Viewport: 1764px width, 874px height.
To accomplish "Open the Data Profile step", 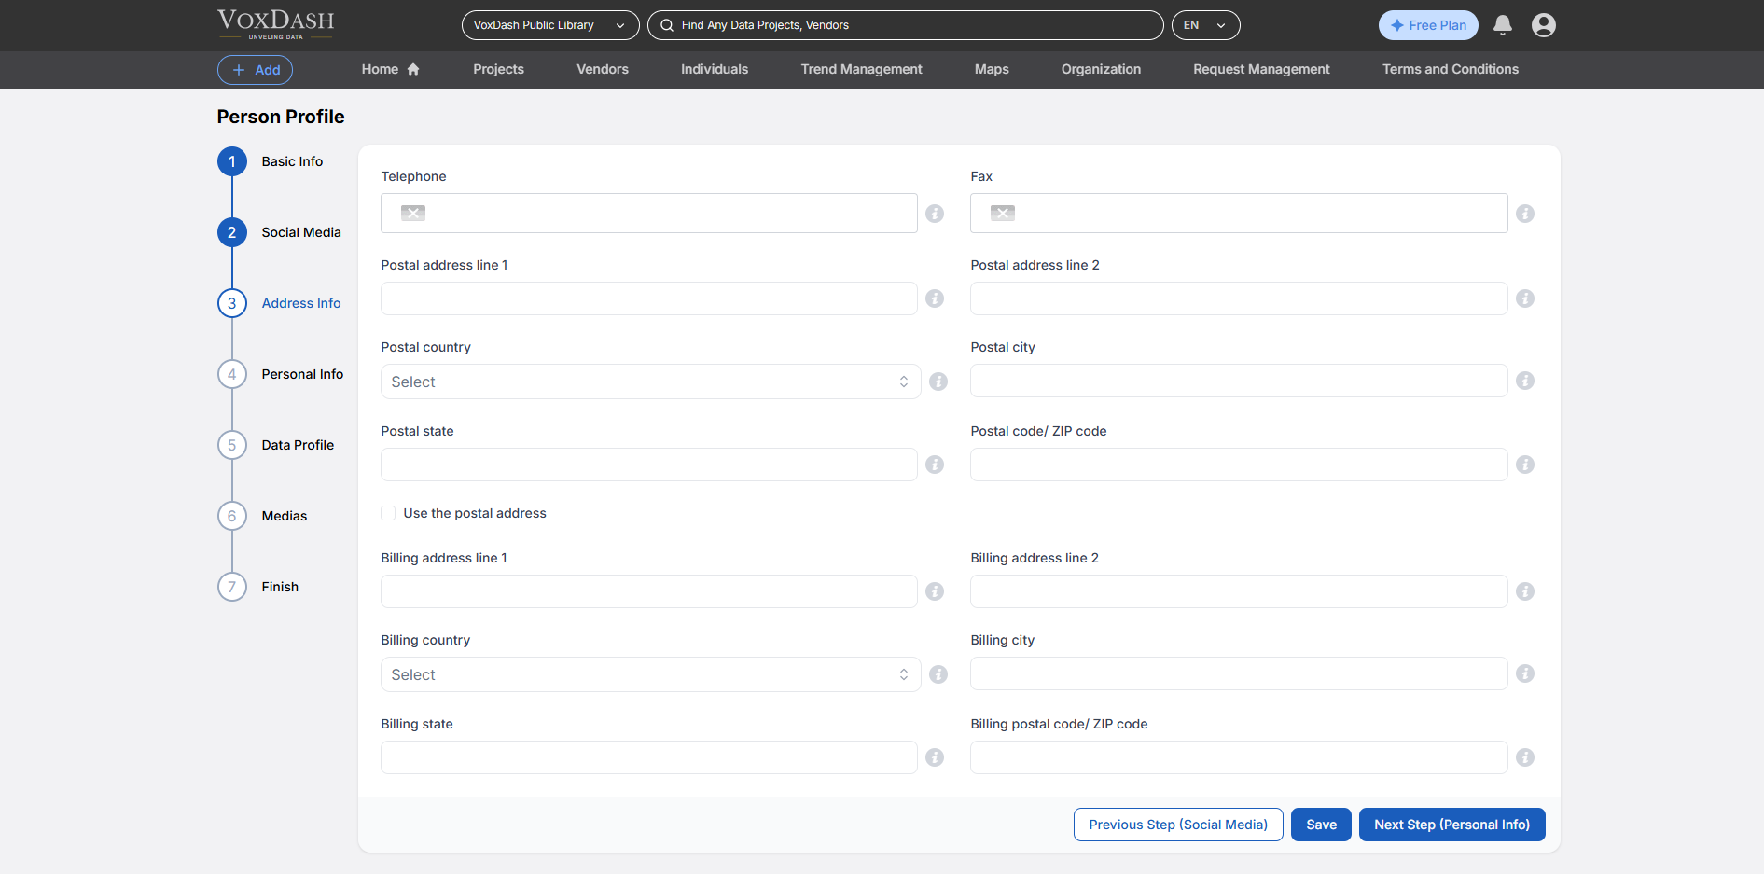I will point(298,445).
